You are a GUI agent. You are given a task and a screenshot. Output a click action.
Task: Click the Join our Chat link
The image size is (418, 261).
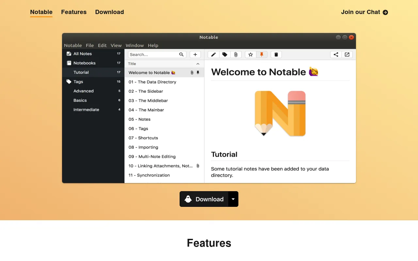pyautogui.click(x=364, y=12)
